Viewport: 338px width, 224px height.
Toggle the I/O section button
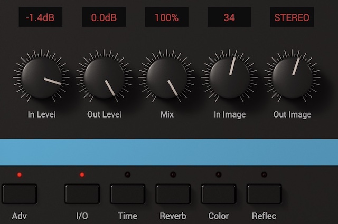click(82, 194)
